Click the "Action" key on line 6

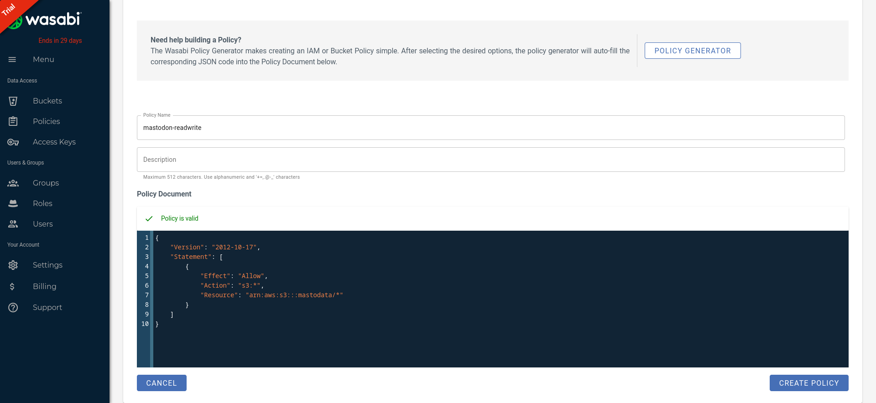click(215, 285)
